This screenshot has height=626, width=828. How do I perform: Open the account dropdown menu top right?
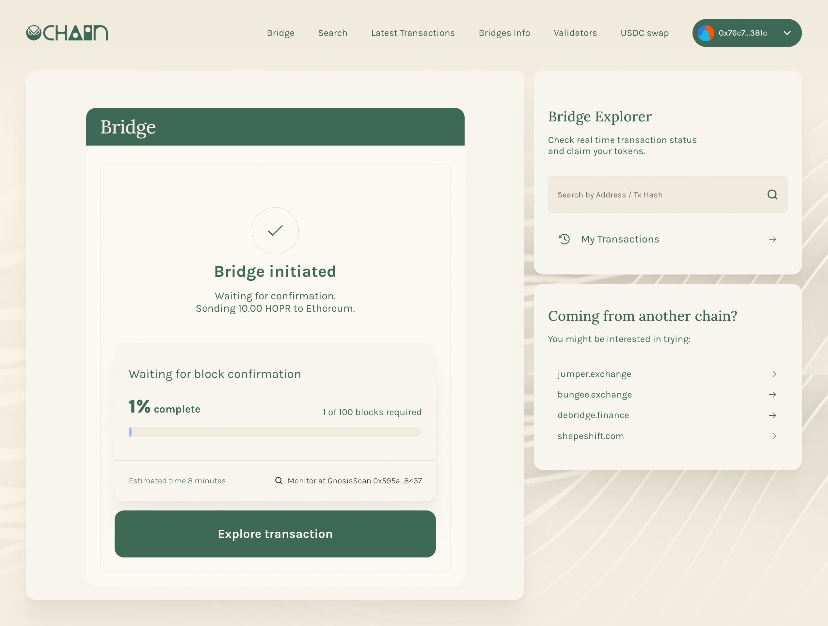pyautogui.click(x=787, y=33)
